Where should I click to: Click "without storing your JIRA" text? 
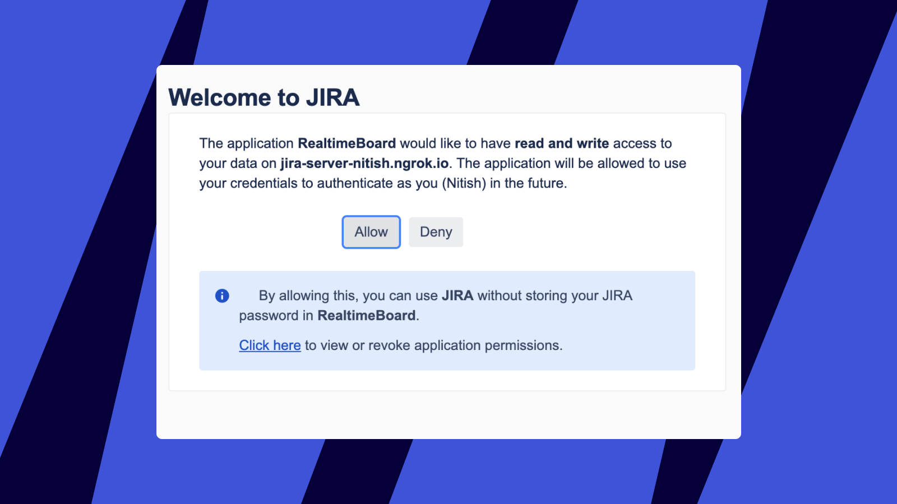coord(554,296)
